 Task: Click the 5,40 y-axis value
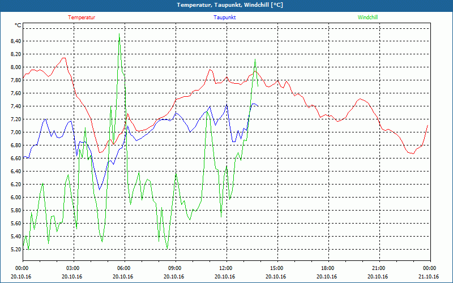coord(16,237)
